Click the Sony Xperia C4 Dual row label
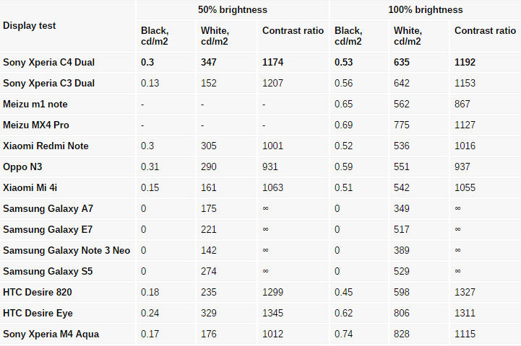Viewport: 521px width, 346px height. pos(49,62)
